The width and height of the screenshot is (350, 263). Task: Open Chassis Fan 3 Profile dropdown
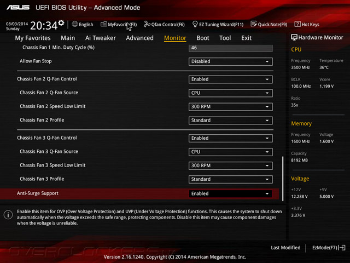231,179
